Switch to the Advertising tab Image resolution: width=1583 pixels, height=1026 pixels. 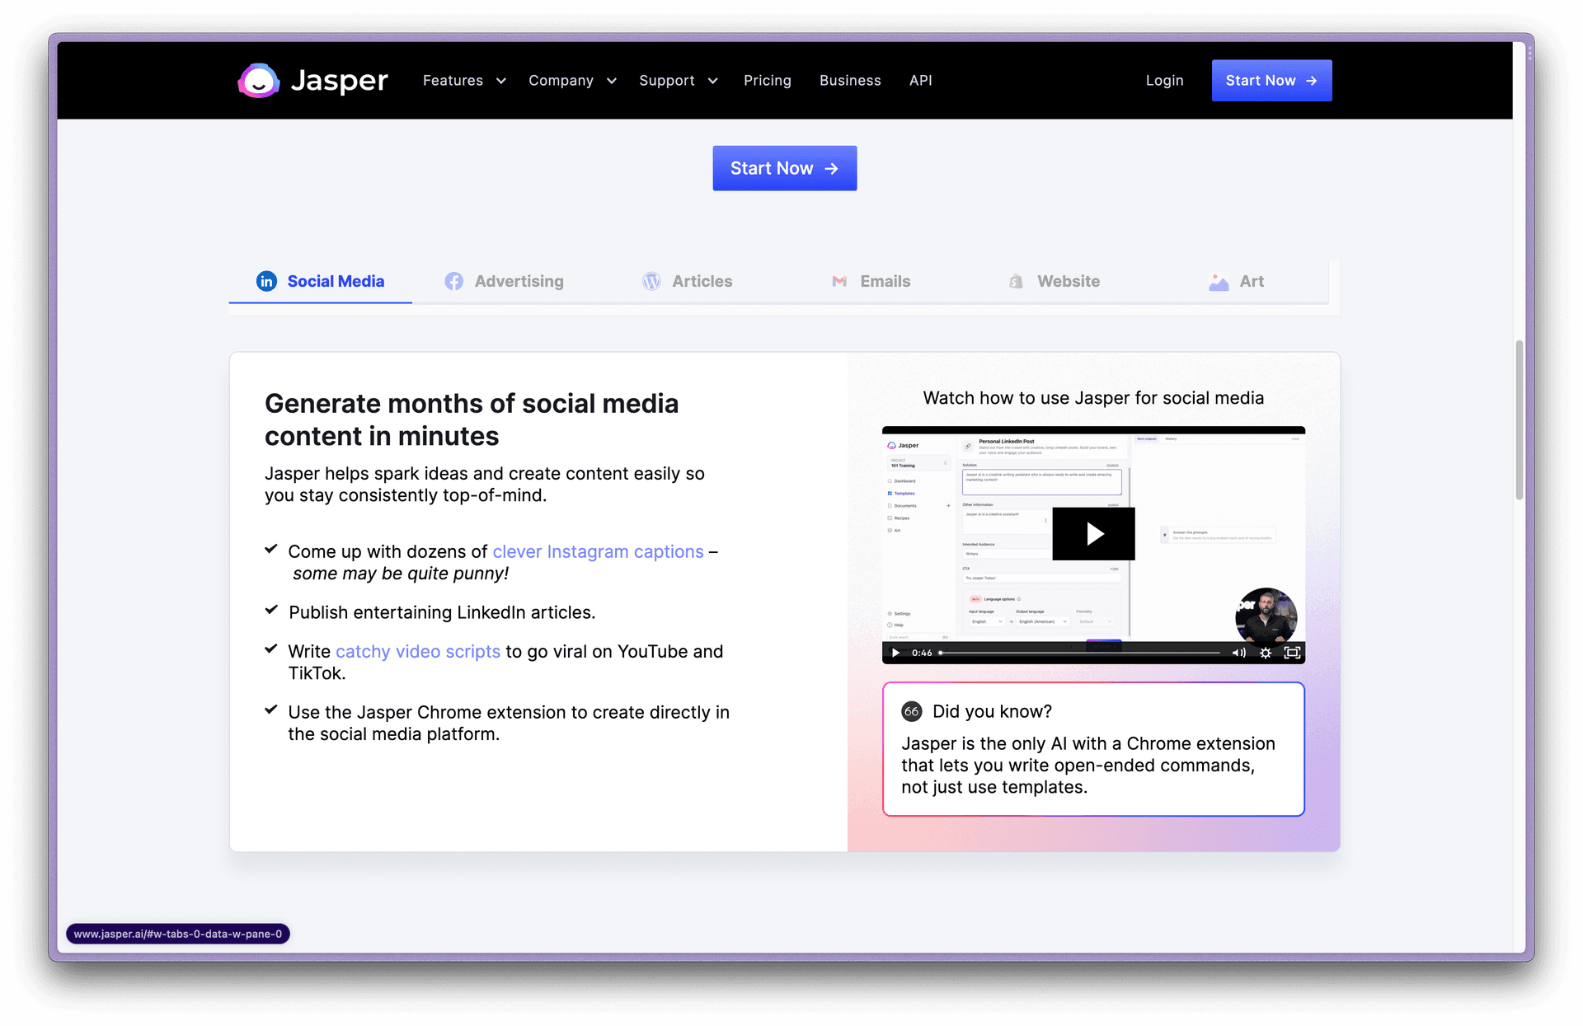[504, 282]
